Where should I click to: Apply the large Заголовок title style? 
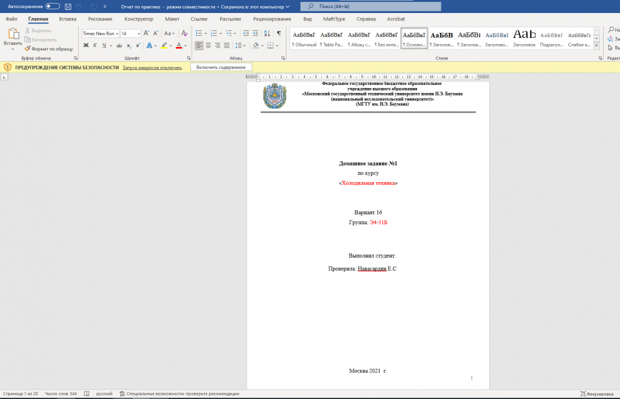click(525, 38)
